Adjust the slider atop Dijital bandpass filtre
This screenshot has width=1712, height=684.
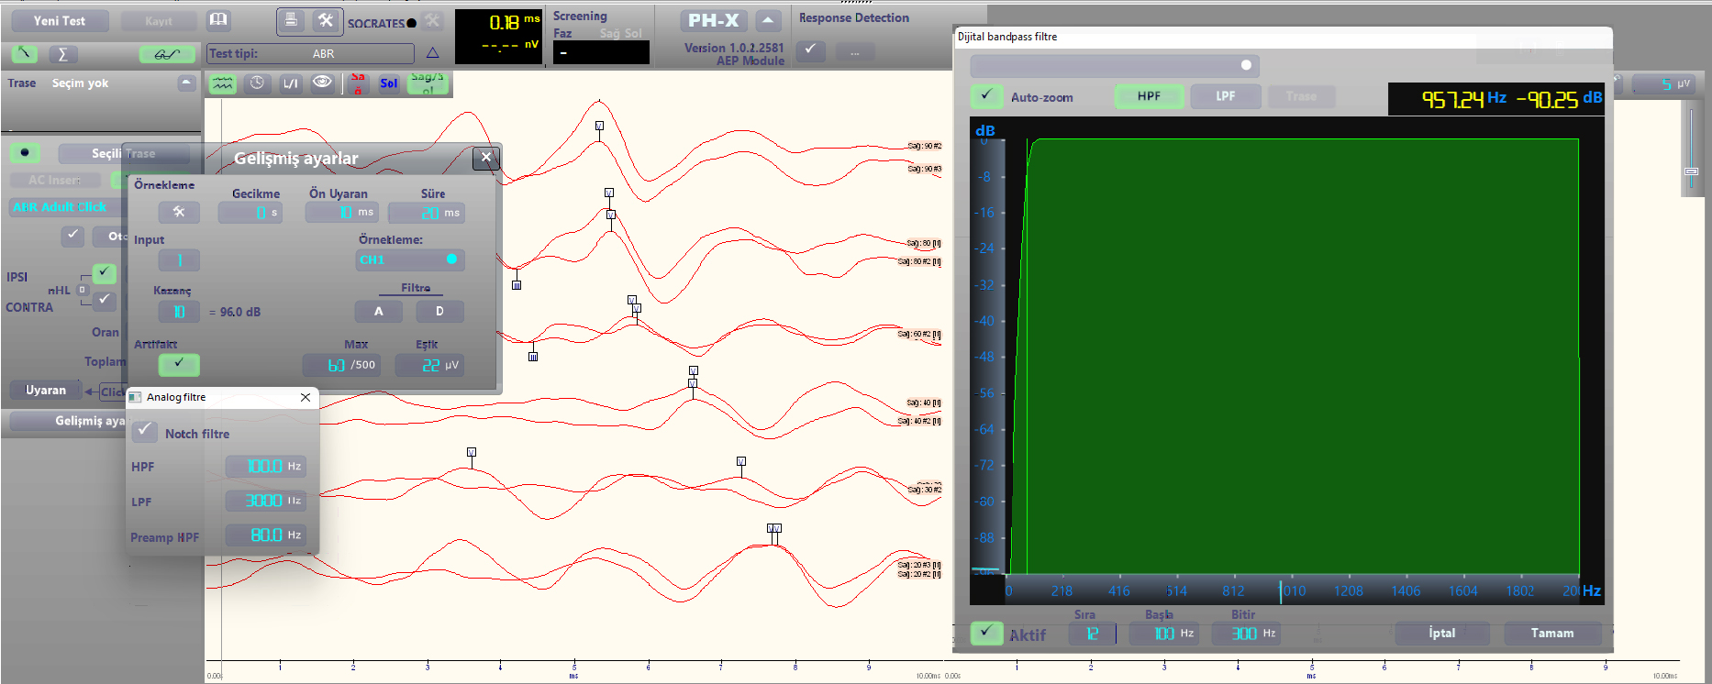1245,65
